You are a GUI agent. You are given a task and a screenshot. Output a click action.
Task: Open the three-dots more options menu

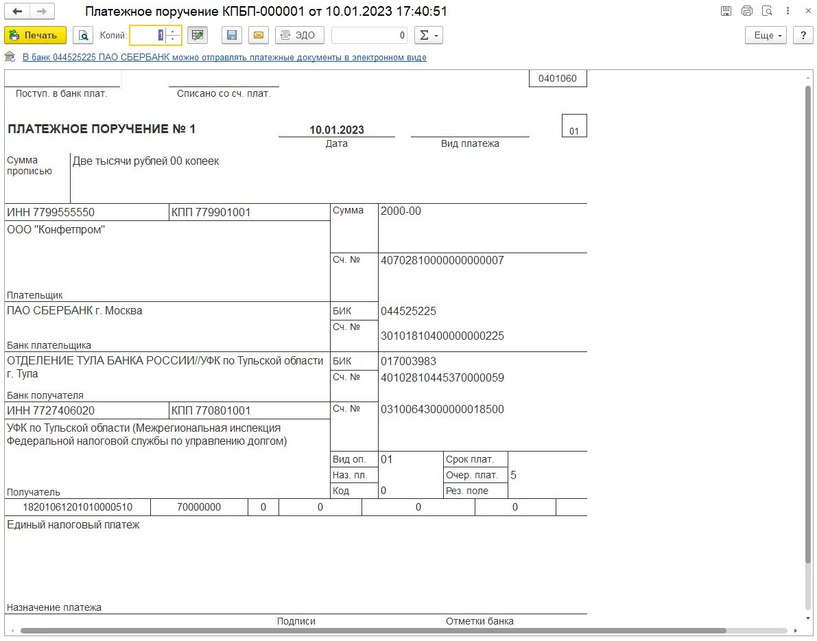pyautogui.click(x=788, y=11)
